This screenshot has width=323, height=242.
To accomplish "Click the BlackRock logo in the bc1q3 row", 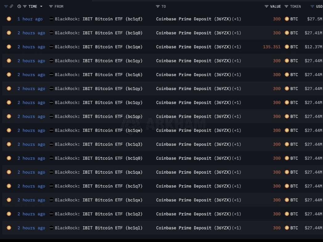I will (x=51, y=144).
